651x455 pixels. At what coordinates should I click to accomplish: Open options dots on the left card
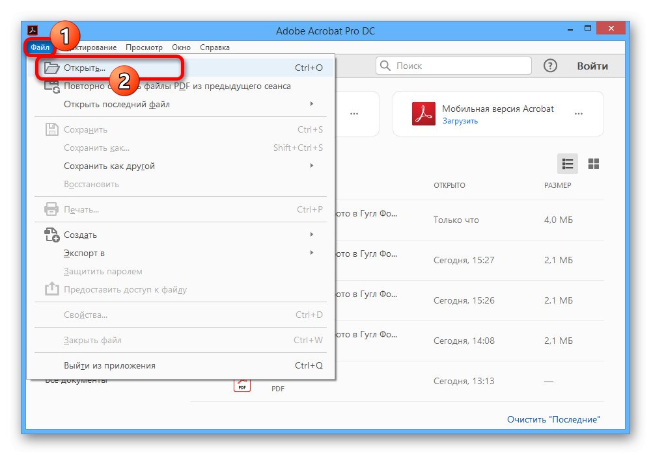[x=353, y=114]
